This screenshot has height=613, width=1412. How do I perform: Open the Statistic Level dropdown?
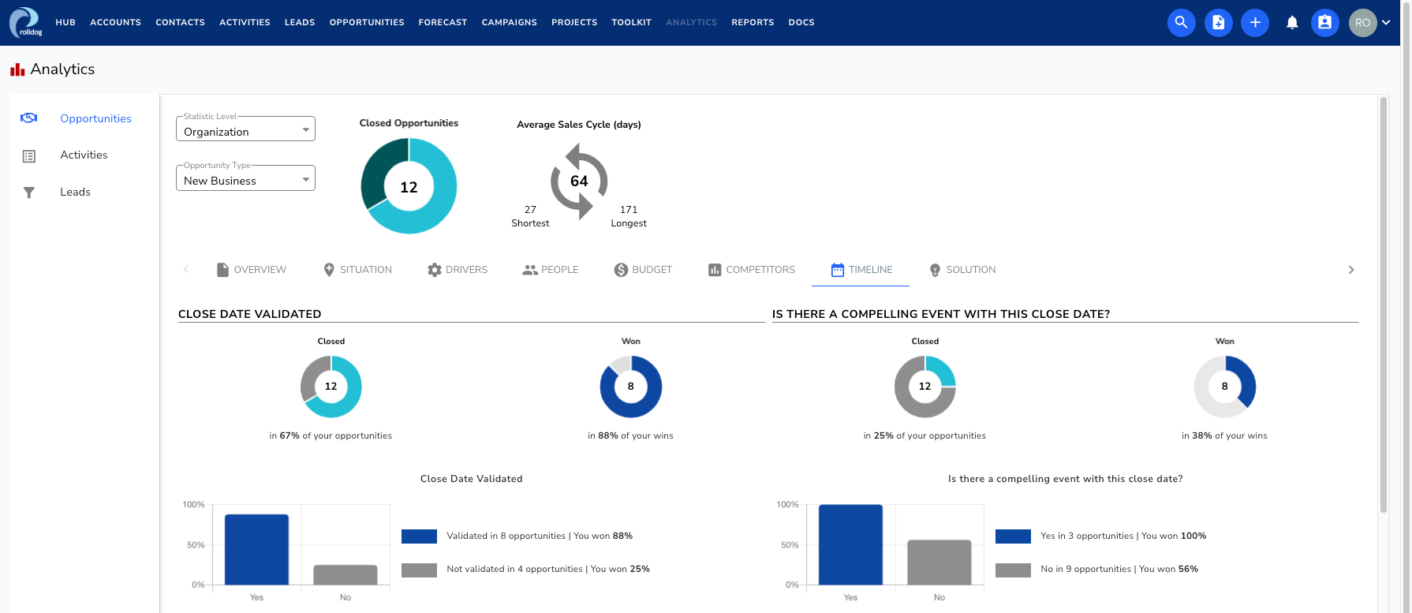tap(245, 129)
